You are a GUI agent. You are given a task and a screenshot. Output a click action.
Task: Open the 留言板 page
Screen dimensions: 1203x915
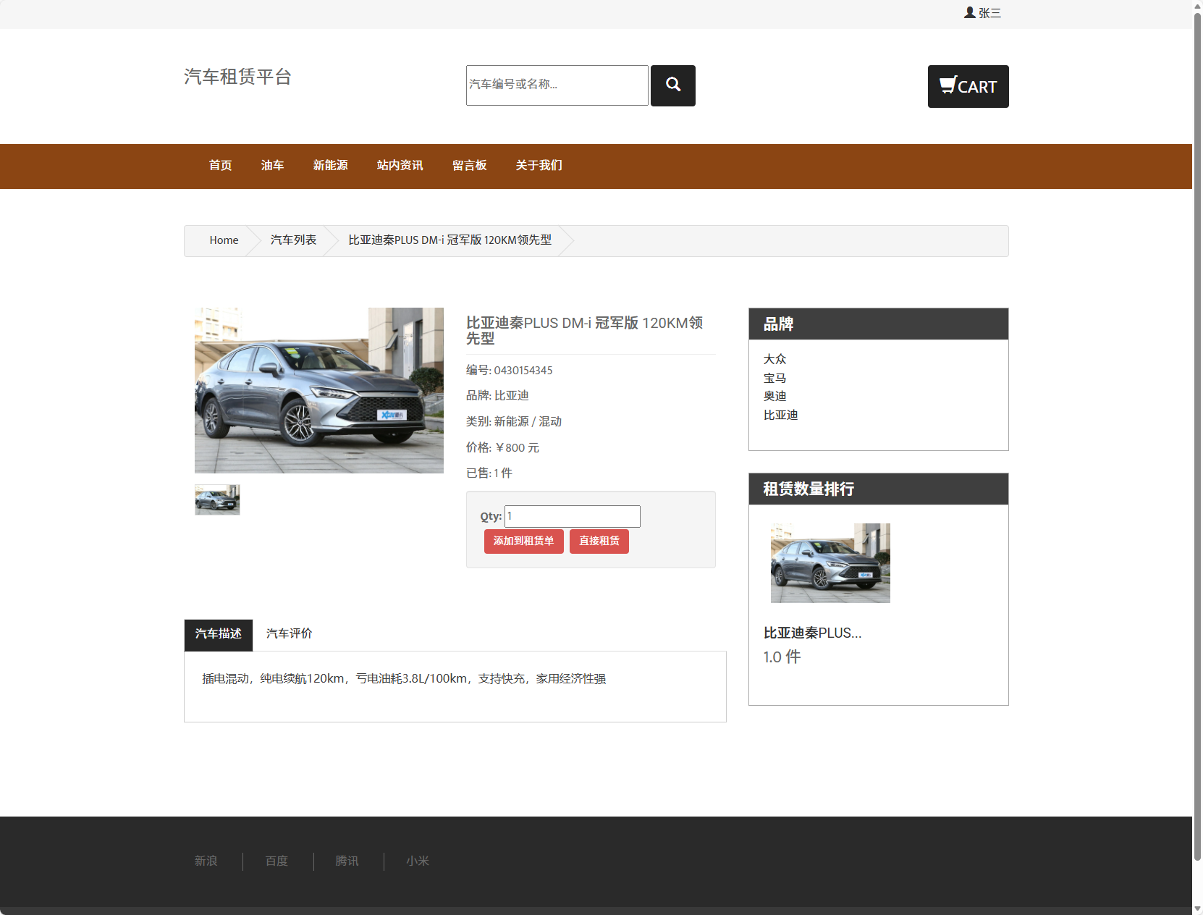pos(469,166)
